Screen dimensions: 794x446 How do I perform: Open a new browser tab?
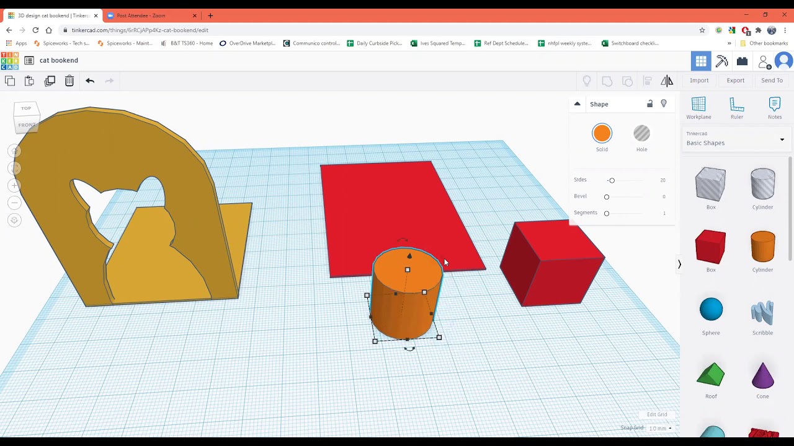click(x=210, y=15)
